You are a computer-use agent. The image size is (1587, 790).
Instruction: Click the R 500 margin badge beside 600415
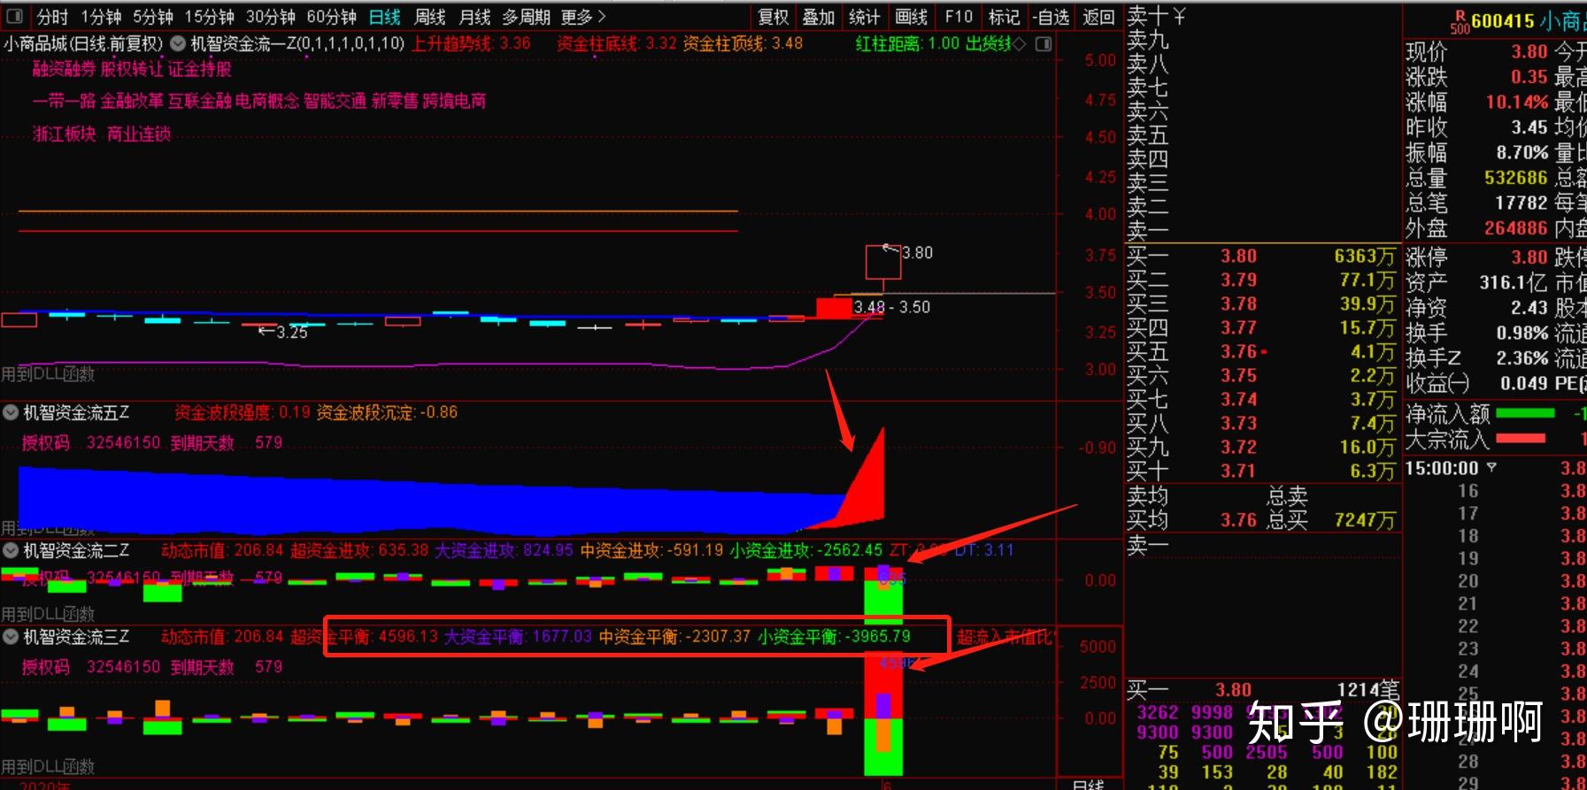tap(1460, 22)
